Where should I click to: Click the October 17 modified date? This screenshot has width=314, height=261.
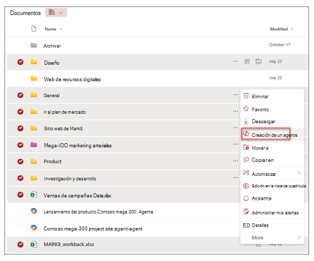tap(279, 45)
